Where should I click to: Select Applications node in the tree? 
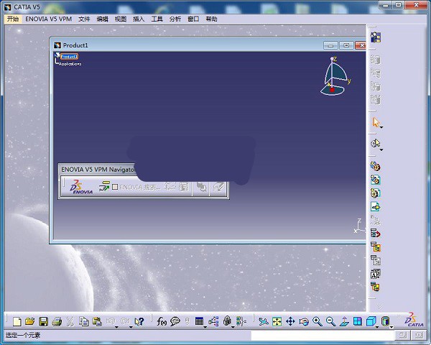coord(70,64)
